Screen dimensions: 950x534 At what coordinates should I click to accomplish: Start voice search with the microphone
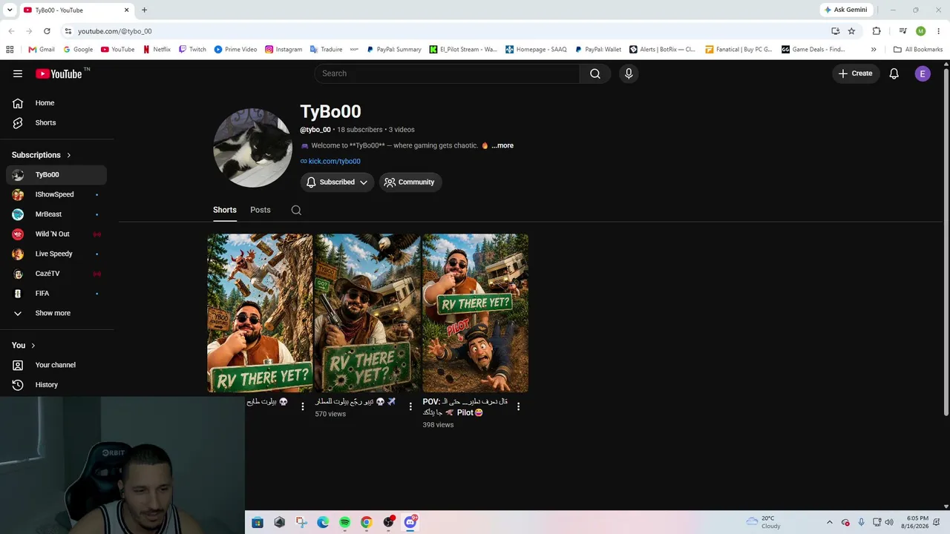[x=629, y=73]
